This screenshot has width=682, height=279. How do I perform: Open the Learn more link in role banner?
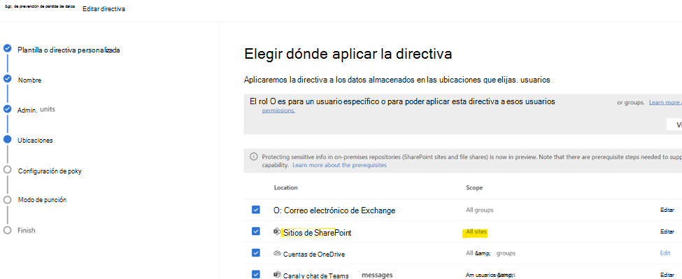pos(665,103)
